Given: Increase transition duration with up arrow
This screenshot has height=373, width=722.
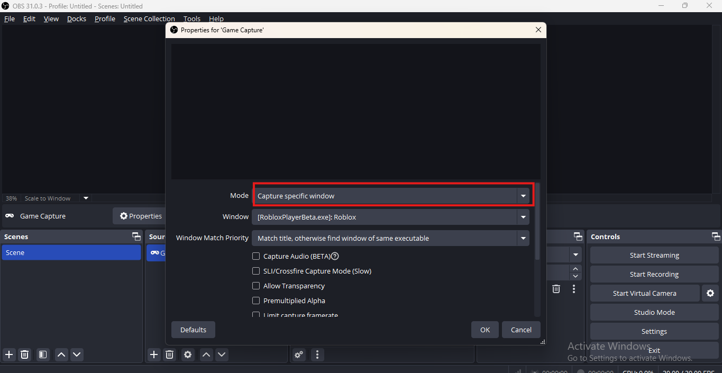Looking at the screenshot, I should click(575, 269).
